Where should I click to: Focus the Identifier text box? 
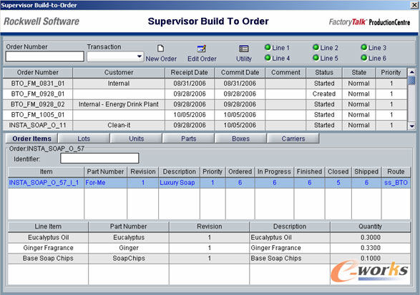click(99, 158)
